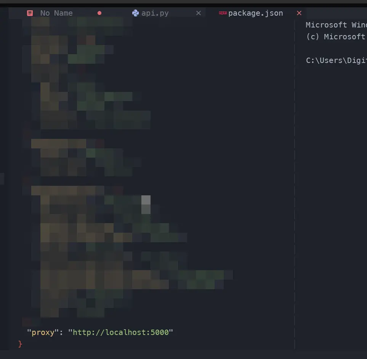Viewport: 367px width, 359px height.
Task: Place cursor after the closing red brace
Action: 23,344
